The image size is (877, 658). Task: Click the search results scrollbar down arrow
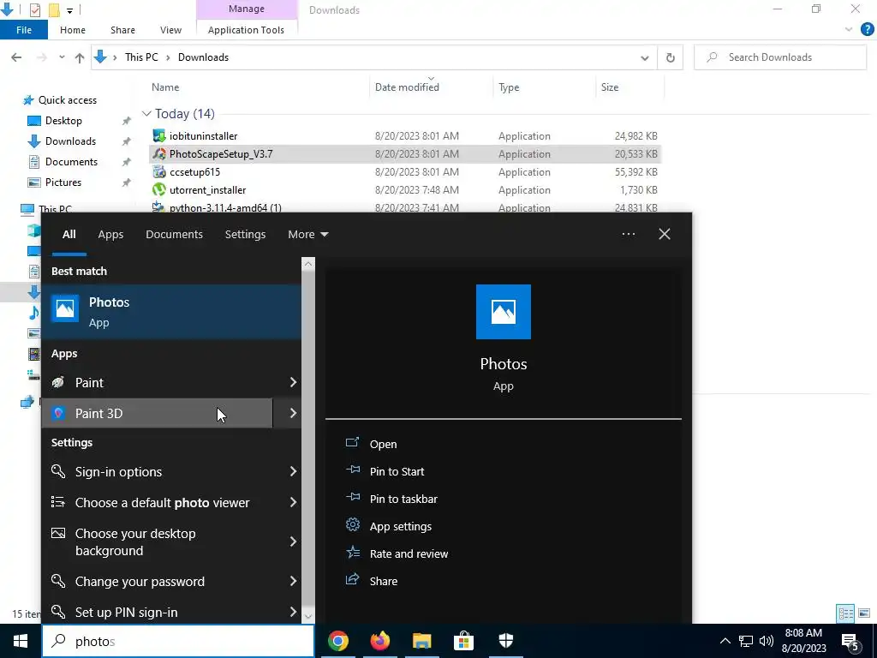(308, 615)
